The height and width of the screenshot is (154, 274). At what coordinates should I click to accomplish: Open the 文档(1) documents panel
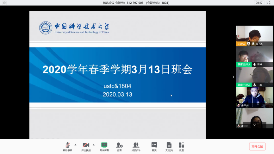[x=169, y=146]
